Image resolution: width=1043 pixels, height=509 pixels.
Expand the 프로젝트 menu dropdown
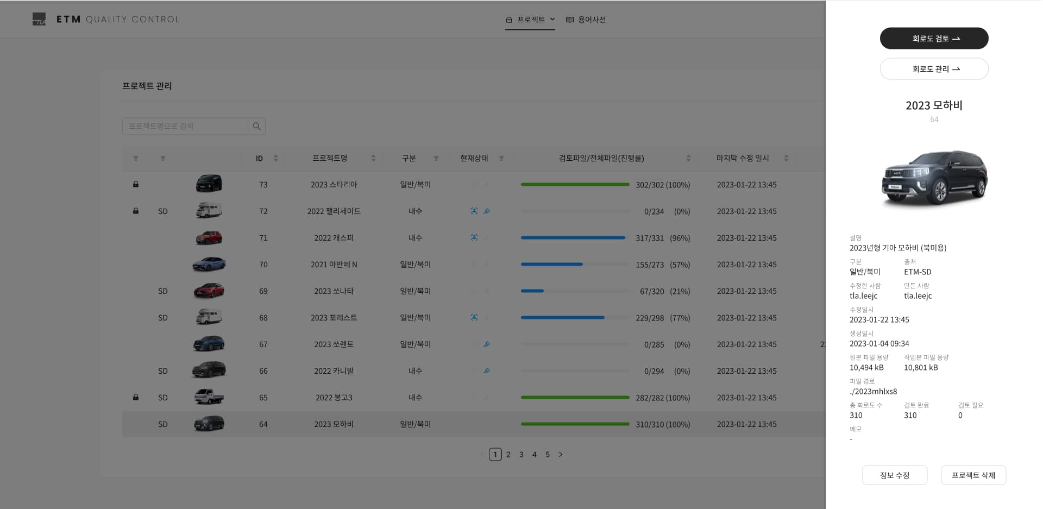[x=530, y=20]
